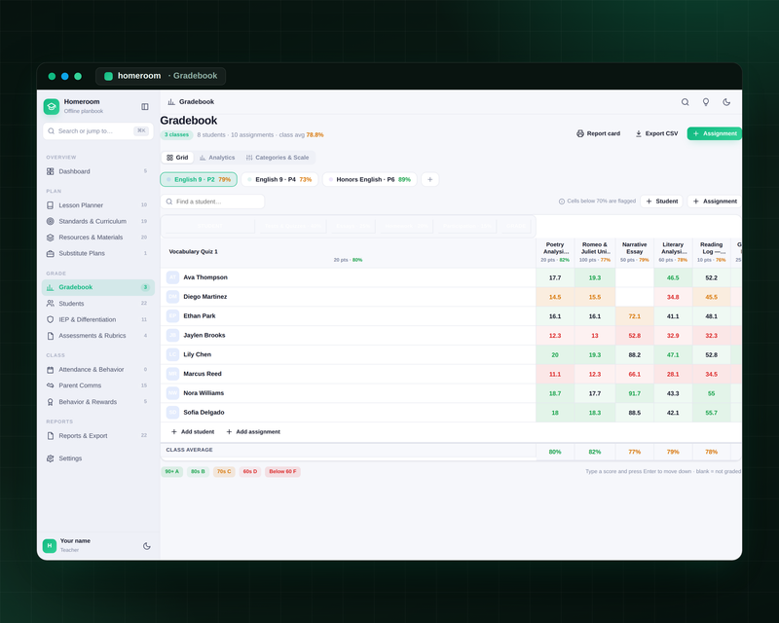Click Ethan Park's 72.1 Narrative Essay score
The image size is (779, 623).
pyautogui.click(x=635, y=316)
